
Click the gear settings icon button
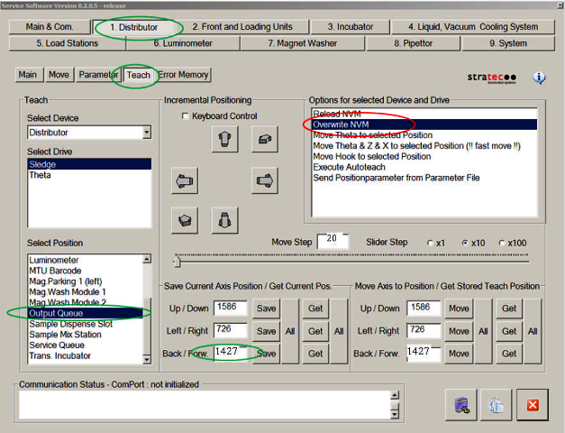[x=495, y=403]
